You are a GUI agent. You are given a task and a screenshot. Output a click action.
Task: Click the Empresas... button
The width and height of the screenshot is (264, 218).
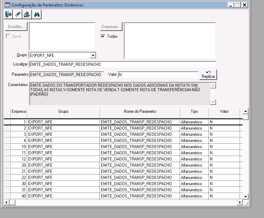click(111, 27)
